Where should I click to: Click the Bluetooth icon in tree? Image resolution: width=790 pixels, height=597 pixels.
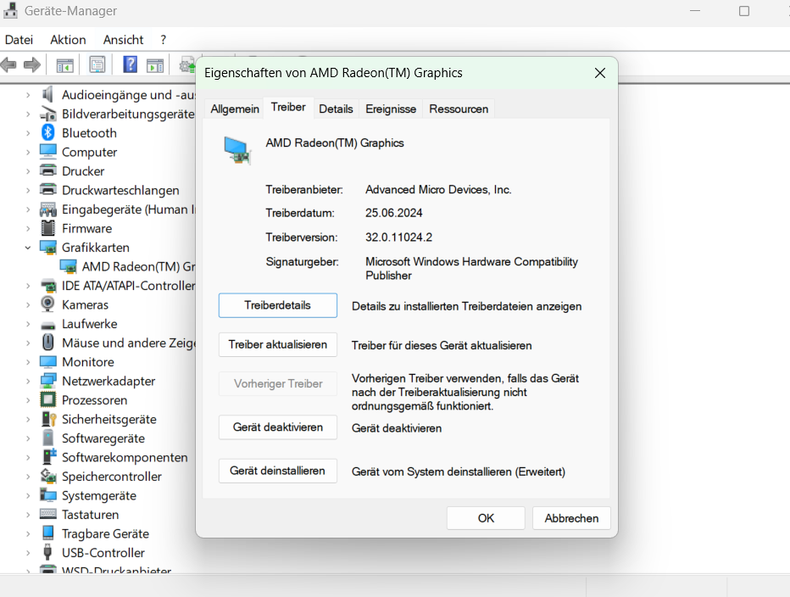pyautogui.click(x=47, y=132)
